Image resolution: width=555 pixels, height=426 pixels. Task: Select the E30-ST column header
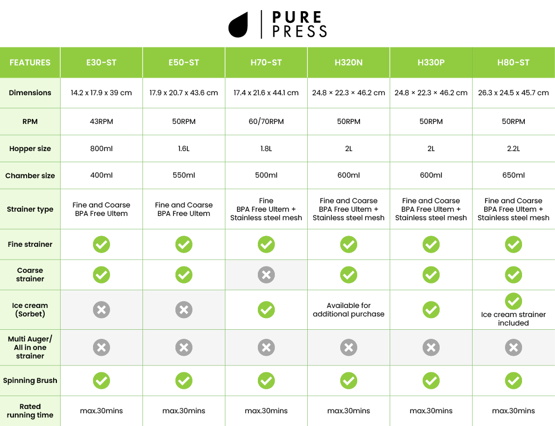tap(102, 63)
